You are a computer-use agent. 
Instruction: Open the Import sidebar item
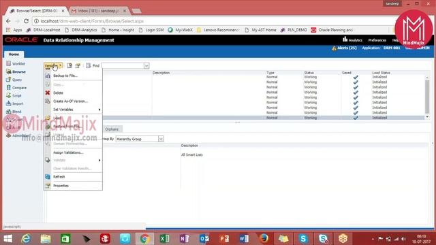coord(15,103)
